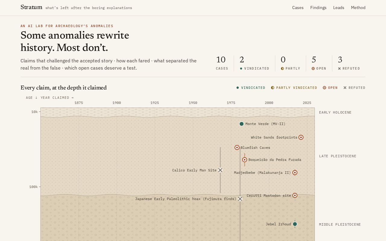Select the Jebel Irhoud vindicated marker

[x=295, y=224]
